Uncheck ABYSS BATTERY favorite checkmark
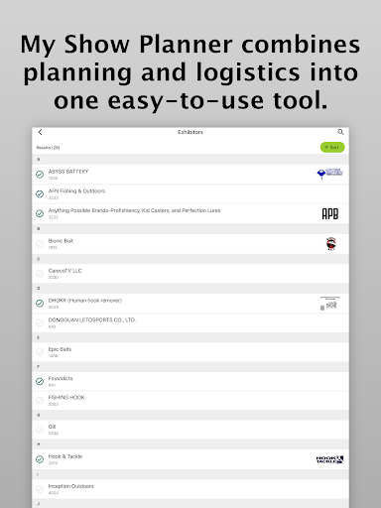 (x=40, y=175)
